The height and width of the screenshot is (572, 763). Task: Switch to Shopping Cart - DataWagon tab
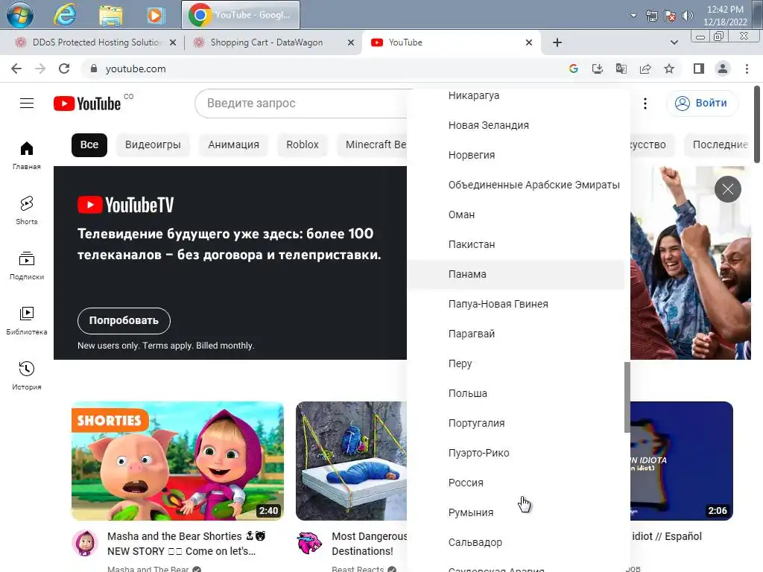pyautogui.click(x=267, y=42)
